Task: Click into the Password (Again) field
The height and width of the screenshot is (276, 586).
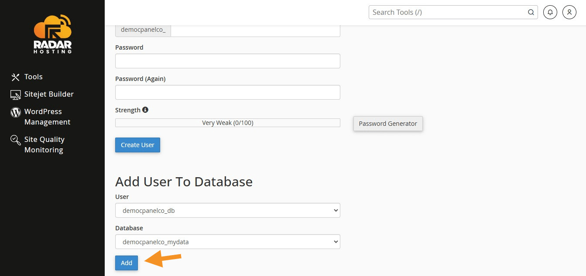Action: (x=227, y=92)
